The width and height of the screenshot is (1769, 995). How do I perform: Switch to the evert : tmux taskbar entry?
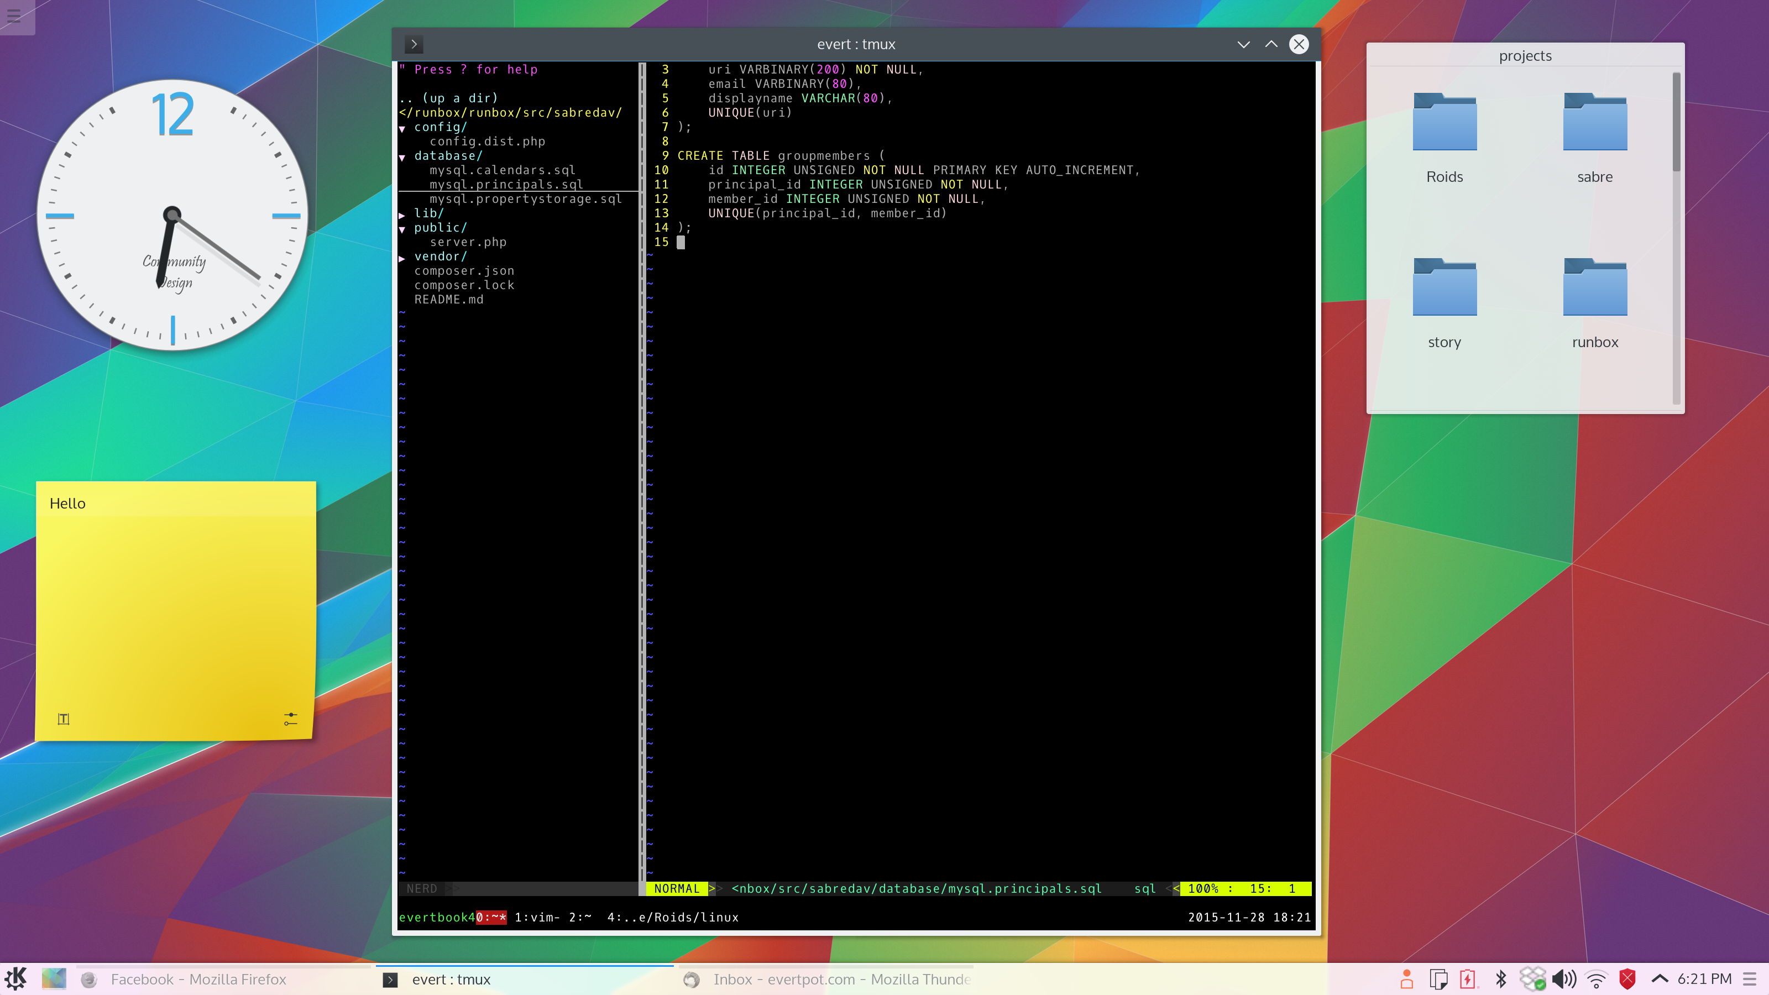(525, 979)
